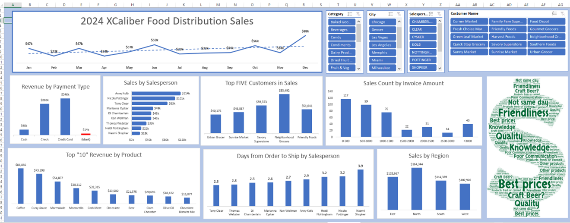Clear filter on City slicer

pos(399,14)
